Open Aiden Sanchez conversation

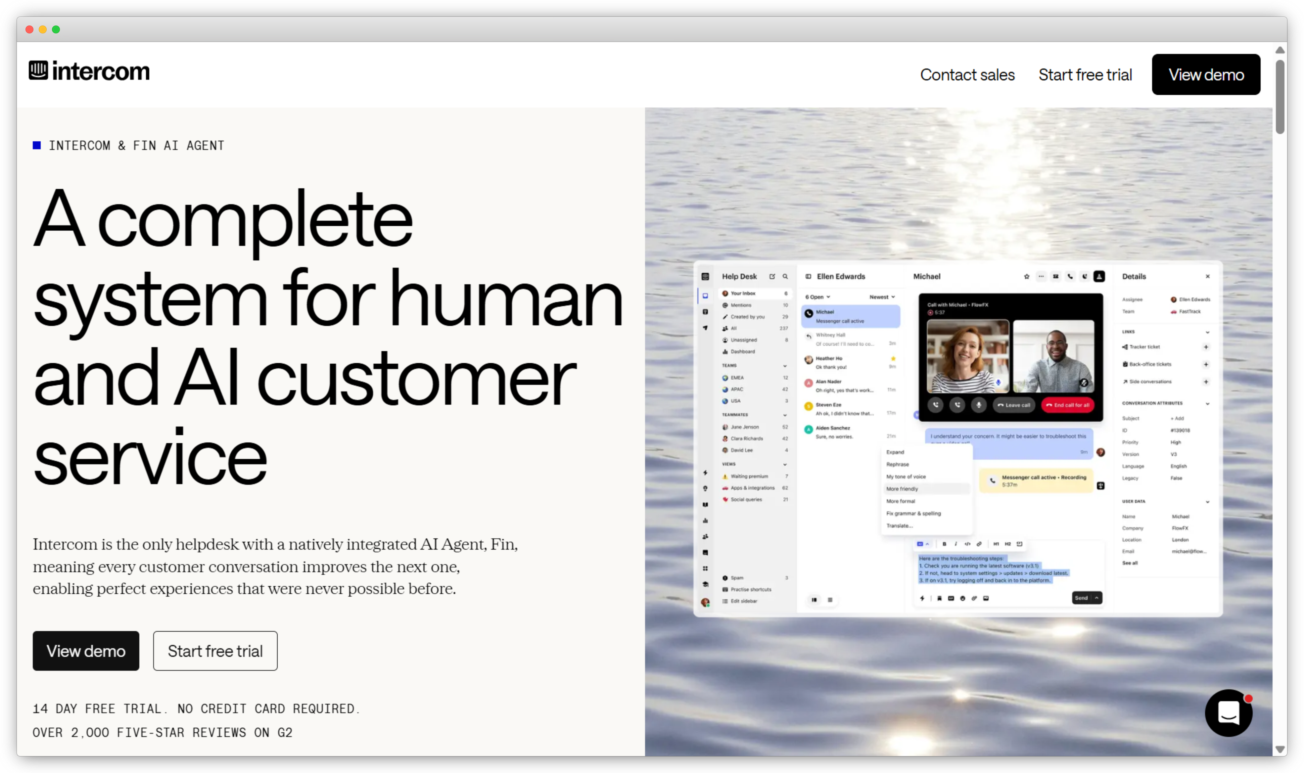pos(850,432)
